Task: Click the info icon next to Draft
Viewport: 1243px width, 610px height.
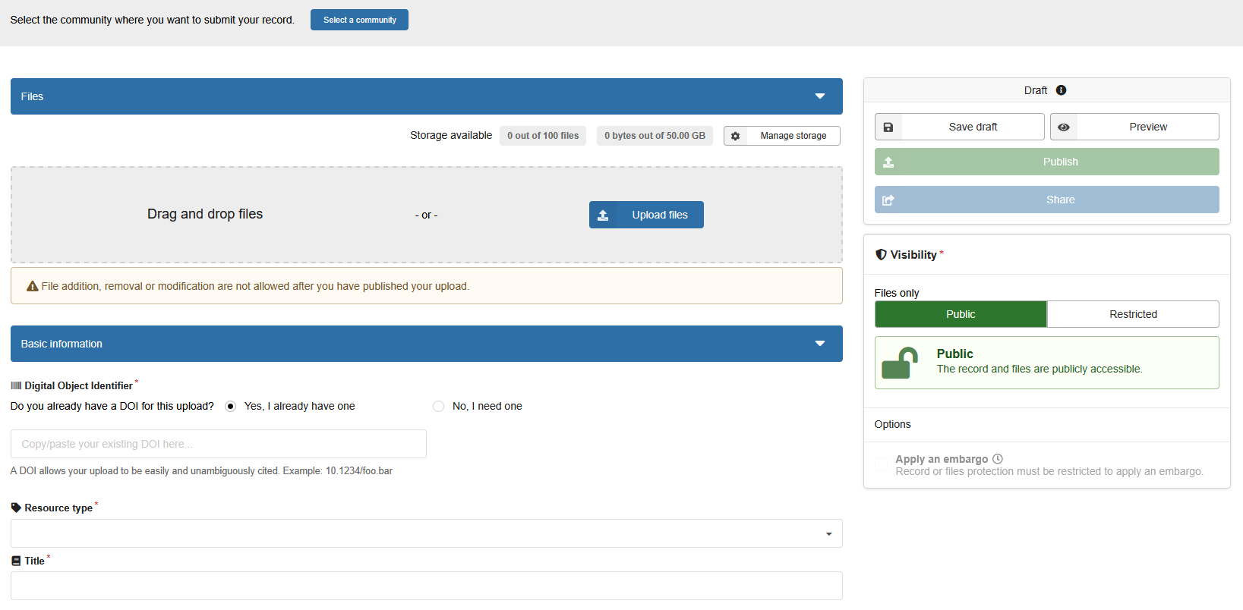Action: 1061,90
